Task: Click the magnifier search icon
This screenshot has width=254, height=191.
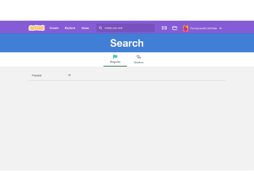Action: tap(101, 28)
